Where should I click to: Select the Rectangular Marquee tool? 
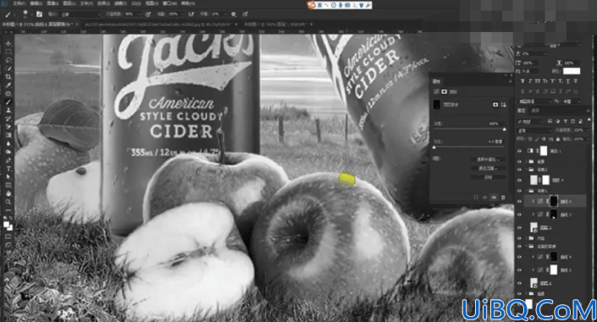[8, 52]
